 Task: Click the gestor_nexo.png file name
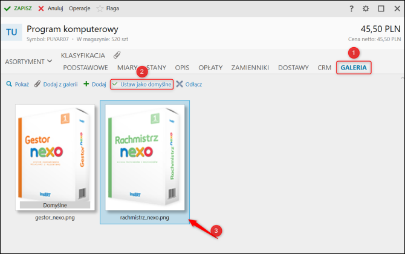pos(55,218)
